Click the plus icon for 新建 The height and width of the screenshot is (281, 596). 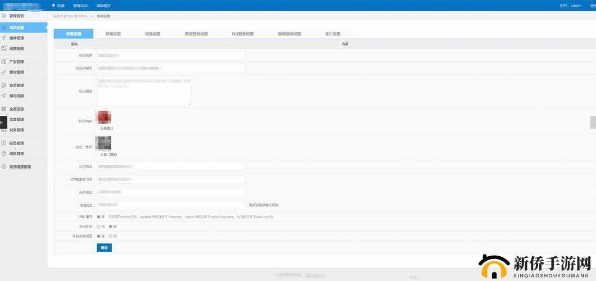[x=53, y=5]
